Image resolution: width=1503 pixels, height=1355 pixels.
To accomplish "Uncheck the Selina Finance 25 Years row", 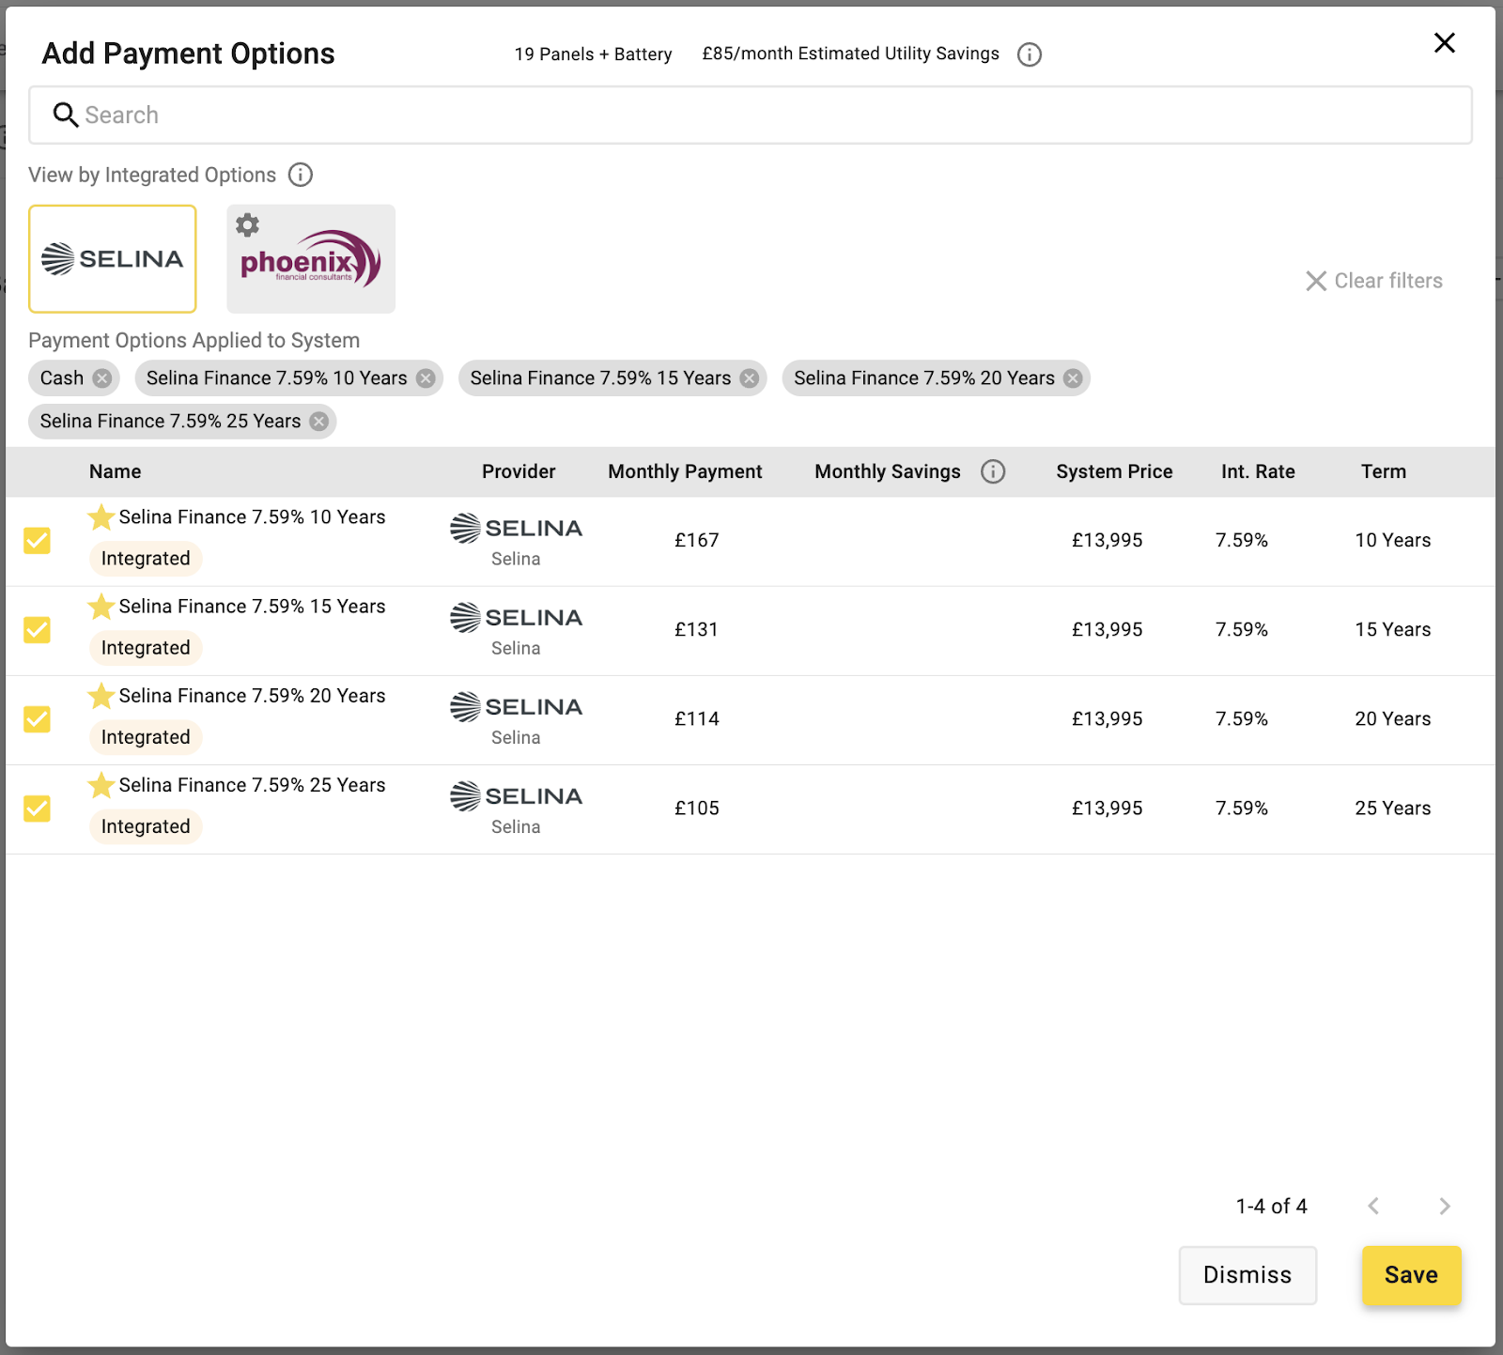I will coord(38,808).
